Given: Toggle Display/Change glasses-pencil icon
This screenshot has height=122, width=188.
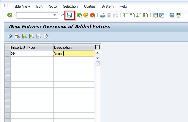Looking at the screenshot, I should pyautogui.click(x=10, y=36).
